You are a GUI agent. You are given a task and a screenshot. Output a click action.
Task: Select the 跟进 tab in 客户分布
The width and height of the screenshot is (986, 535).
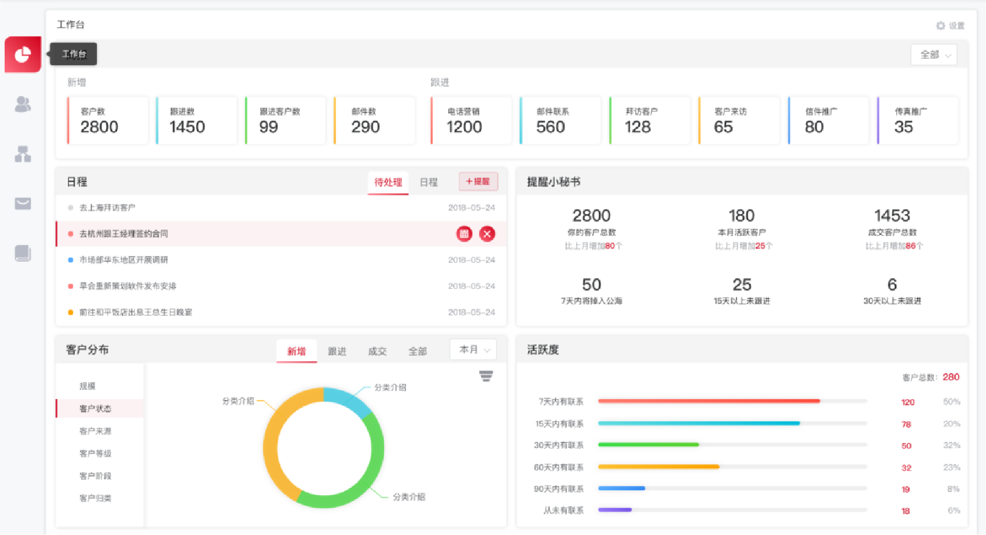click(337, 351)
